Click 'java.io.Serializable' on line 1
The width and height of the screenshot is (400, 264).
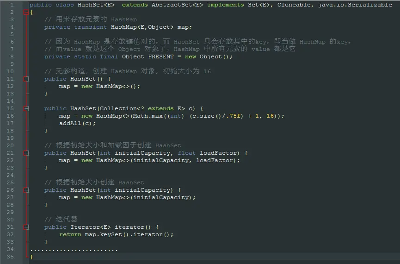355,5
